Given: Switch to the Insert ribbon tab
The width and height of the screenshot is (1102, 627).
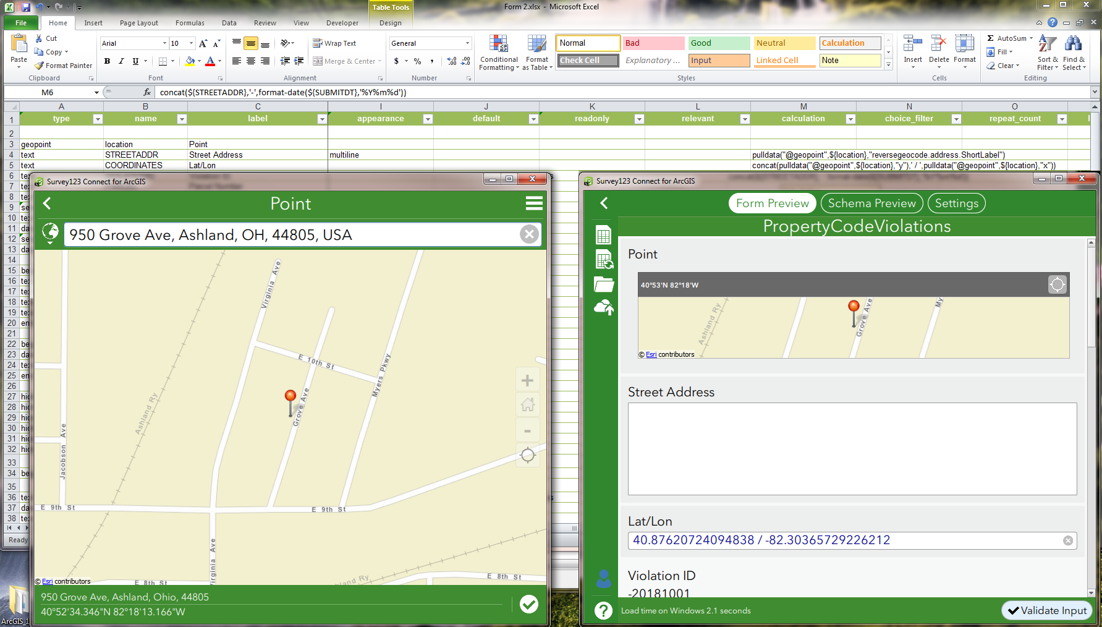Looking at the screenshot, I should click(x=93, y=23).
